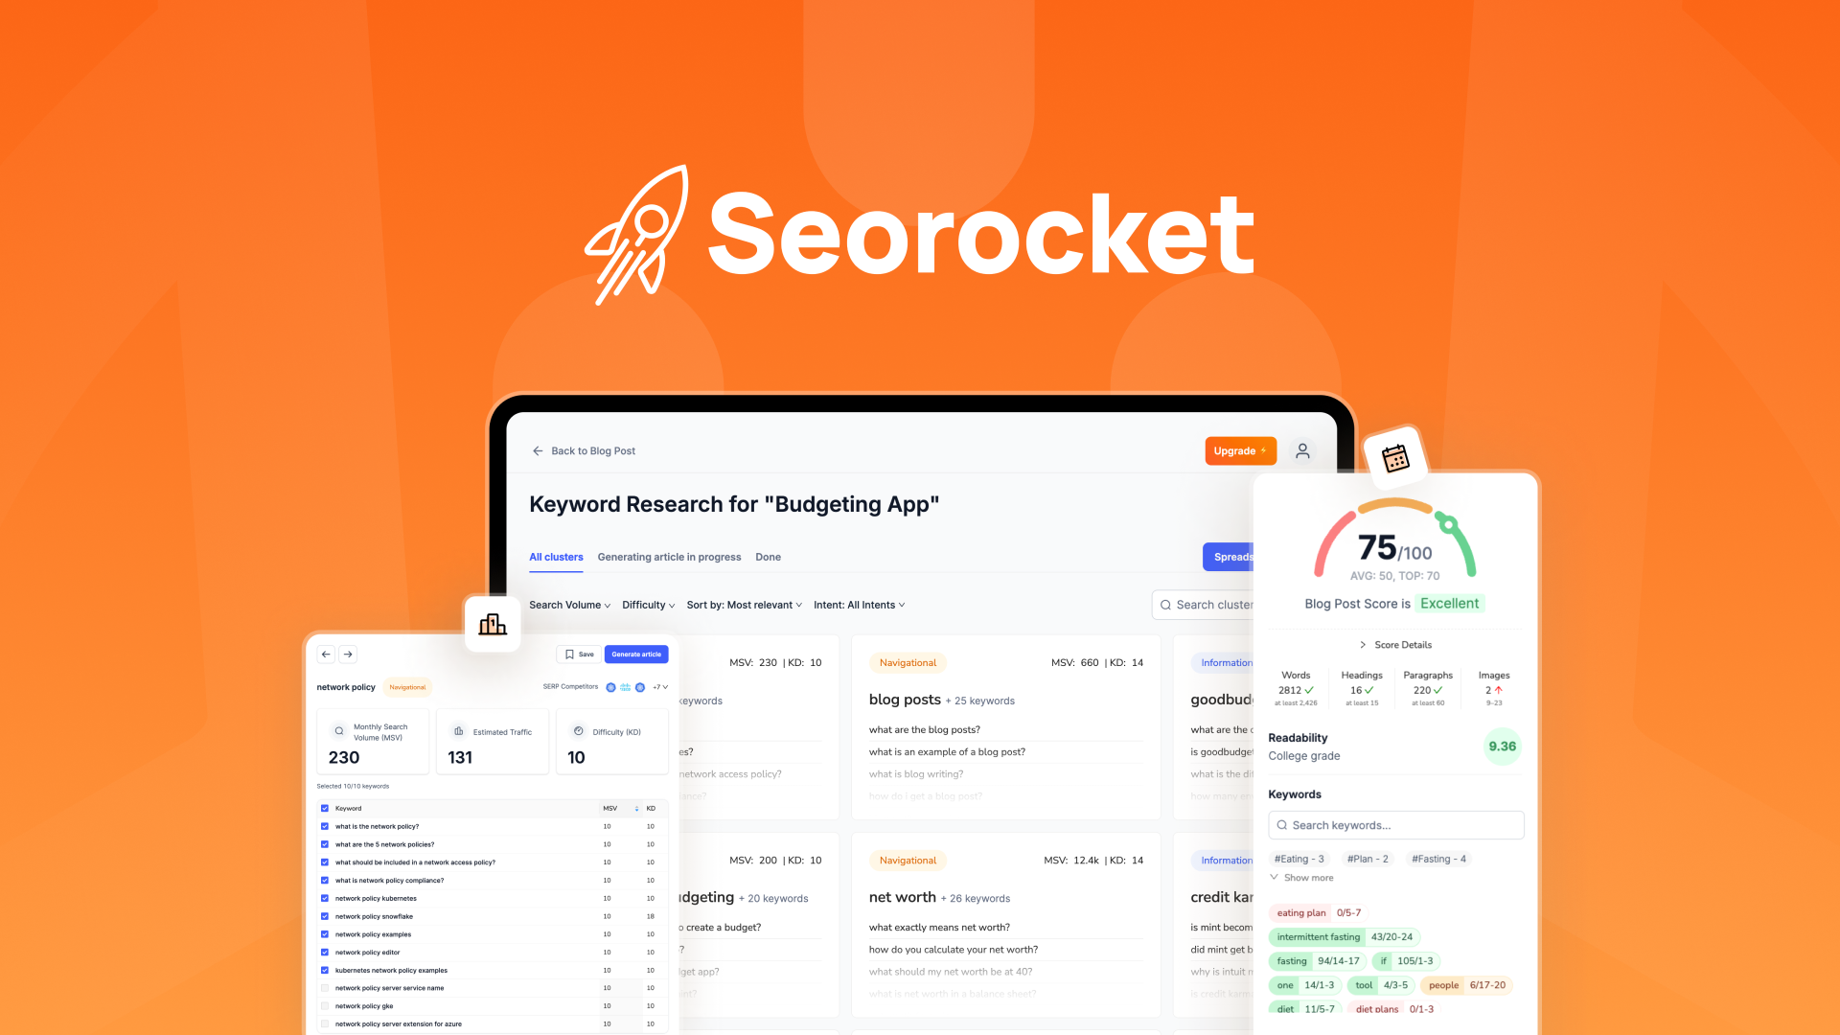Click the back arrow navigation icon
1840x1035 pixels.
coord(326,654)
